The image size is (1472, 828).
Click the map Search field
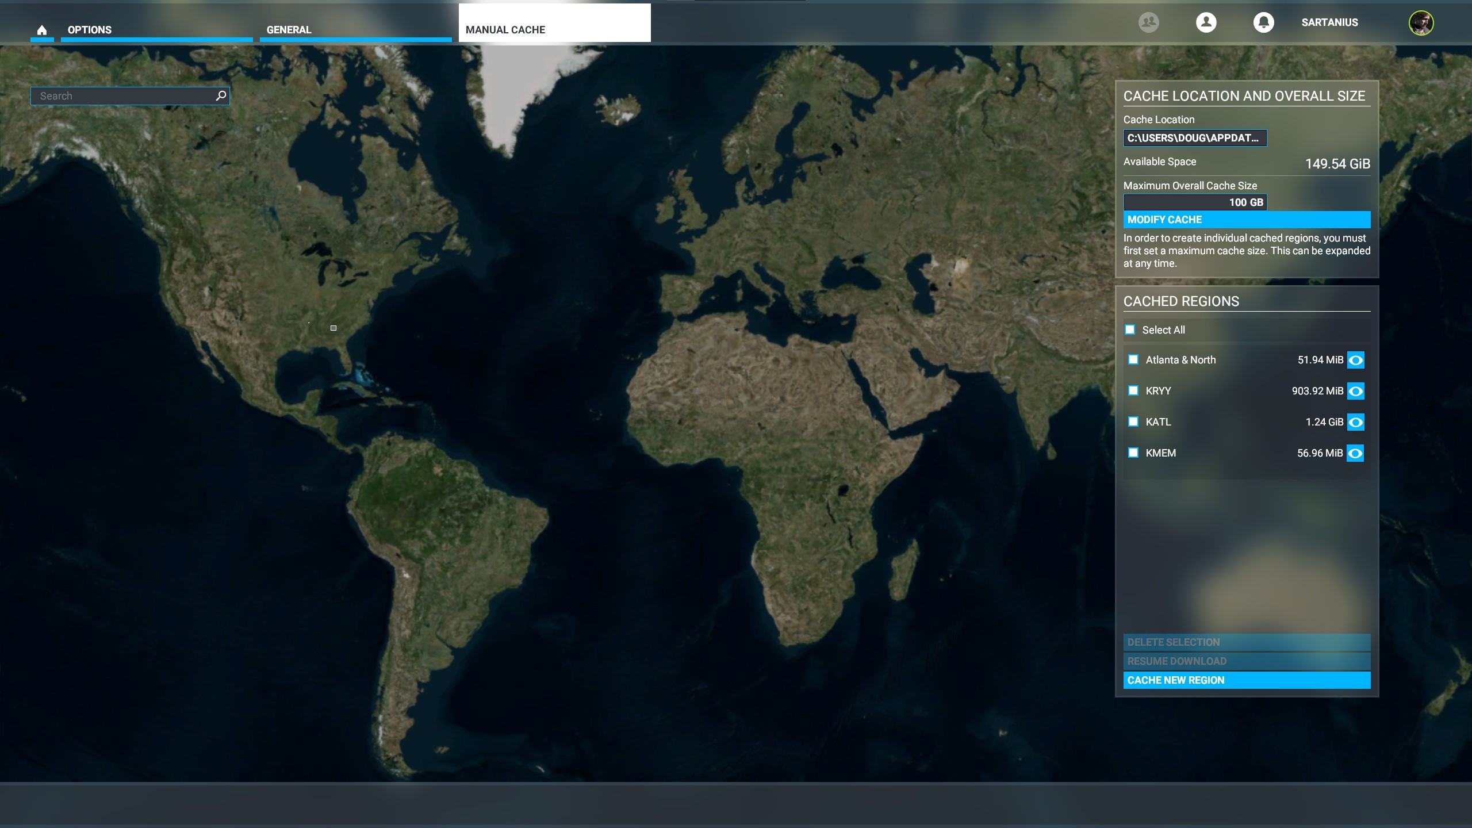130,96
